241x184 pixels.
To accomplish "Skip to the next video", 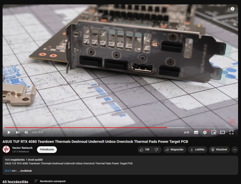I will click(x=17, y=132).
